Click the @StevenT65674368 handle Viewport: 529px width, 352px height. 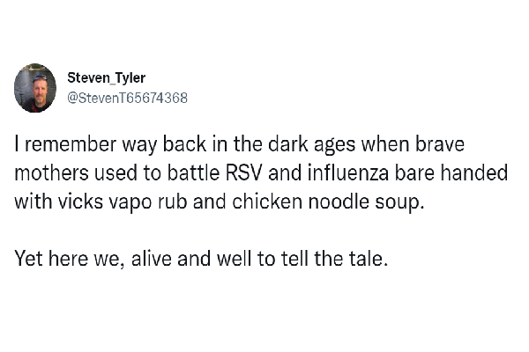coord(128,98)
